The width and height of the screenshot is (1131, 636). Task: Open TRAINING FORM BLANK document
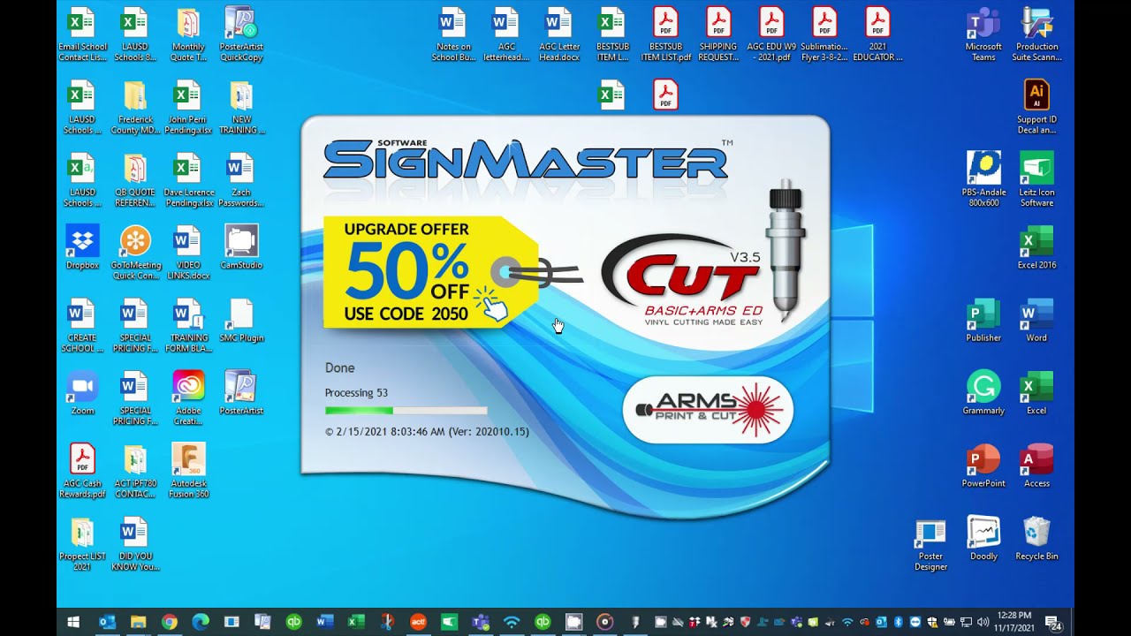pos(188,327)
